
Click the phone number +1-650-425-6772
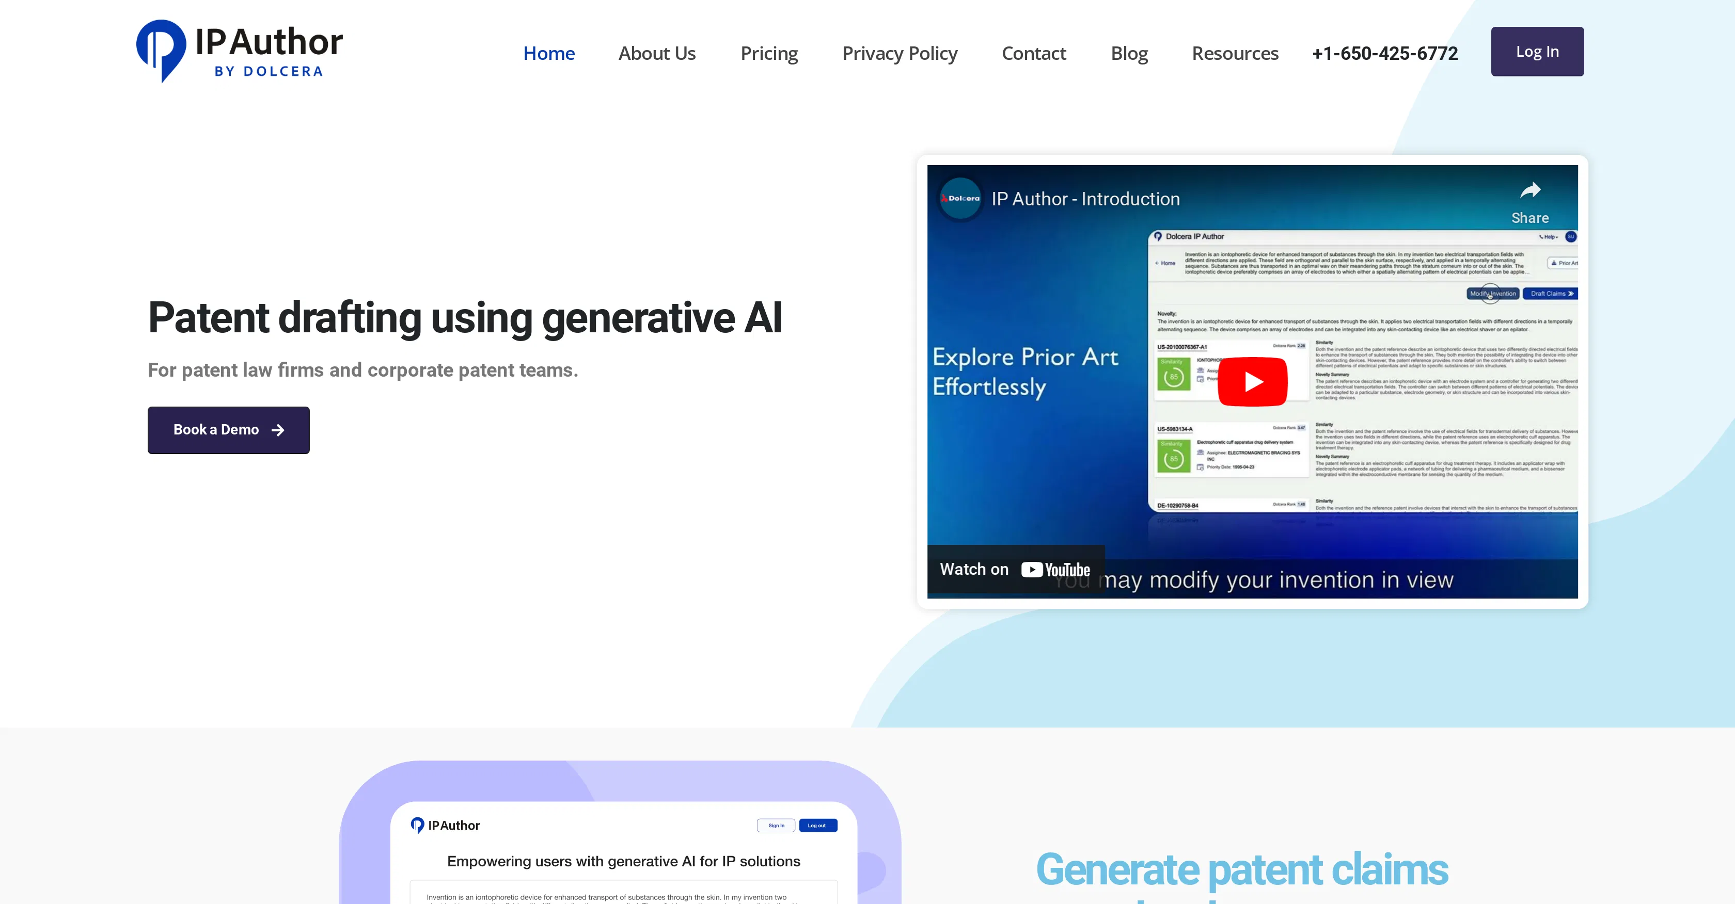point(1384,53)
